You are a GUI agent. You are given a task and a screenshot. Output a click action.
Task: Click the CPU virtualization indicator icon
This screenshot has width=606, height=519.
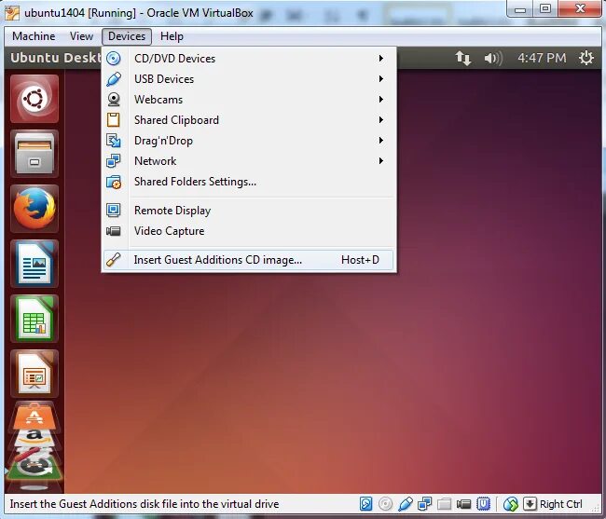click(484, 503)
